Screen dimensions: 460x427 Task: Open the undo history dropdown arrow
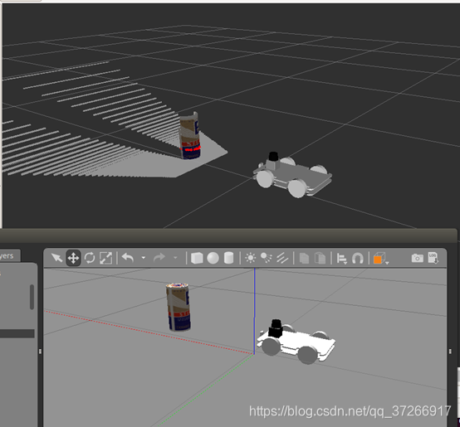(x=143, y=258)
